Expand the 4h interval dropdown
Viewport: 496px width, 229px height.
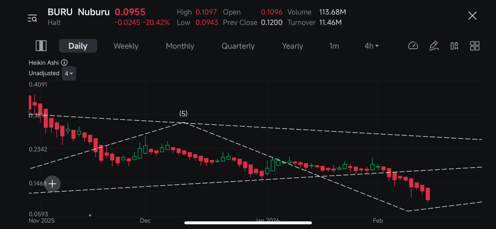[371, 46]
